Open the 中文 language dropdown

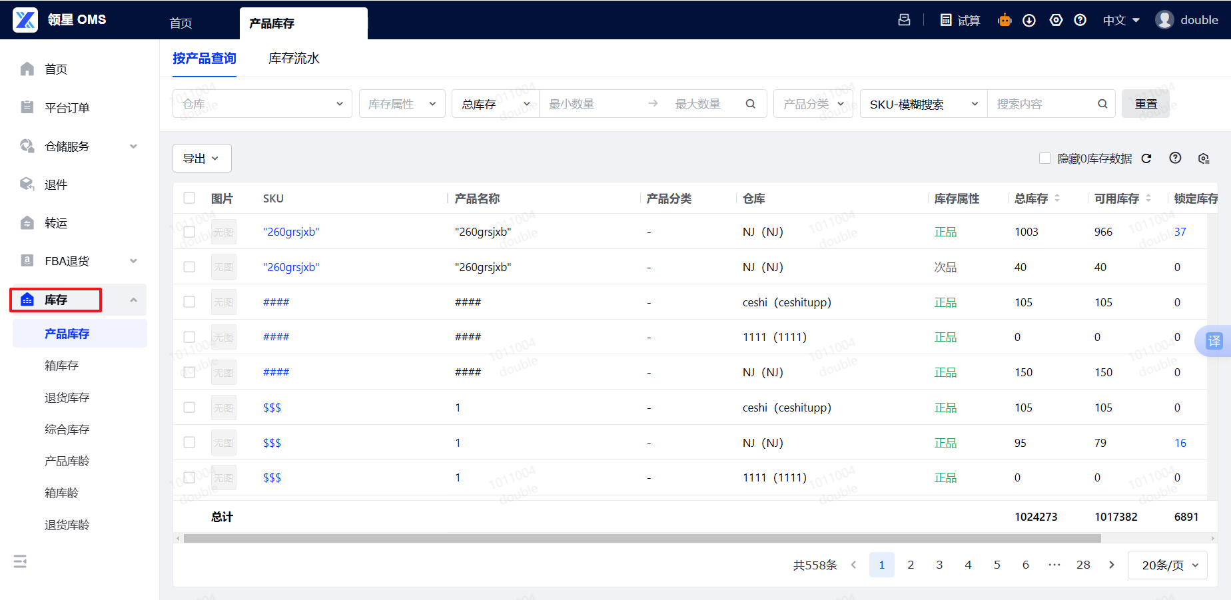coord(1121,20)
